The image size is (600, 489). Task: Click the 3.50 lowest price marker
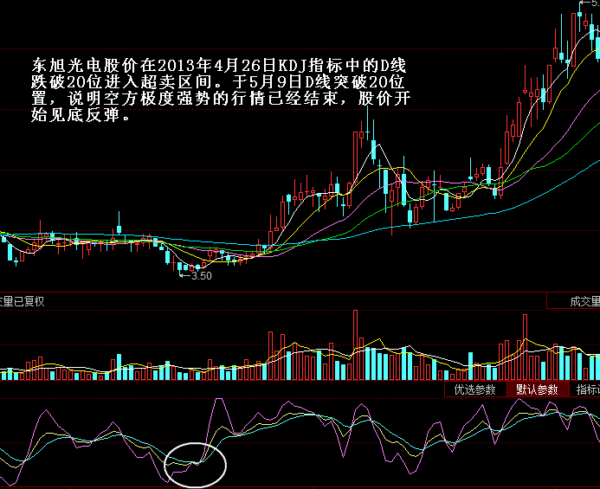[x=201, y=276]
